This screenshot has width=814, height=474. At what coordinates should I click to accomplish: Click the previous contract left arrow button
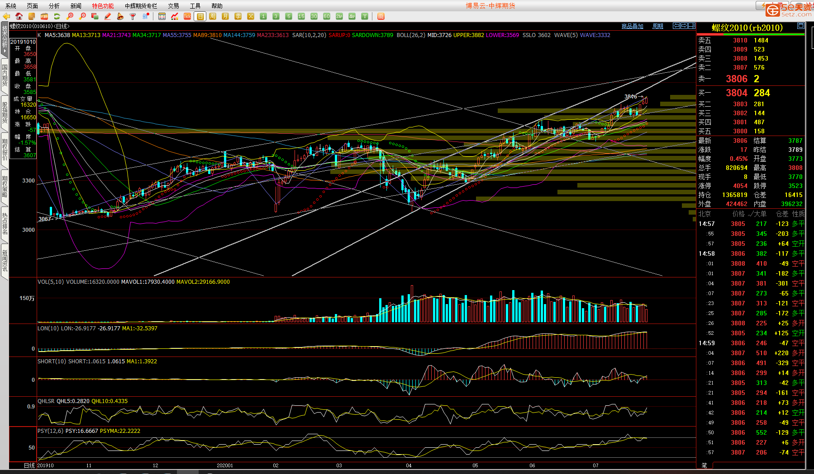pos(676,26)
